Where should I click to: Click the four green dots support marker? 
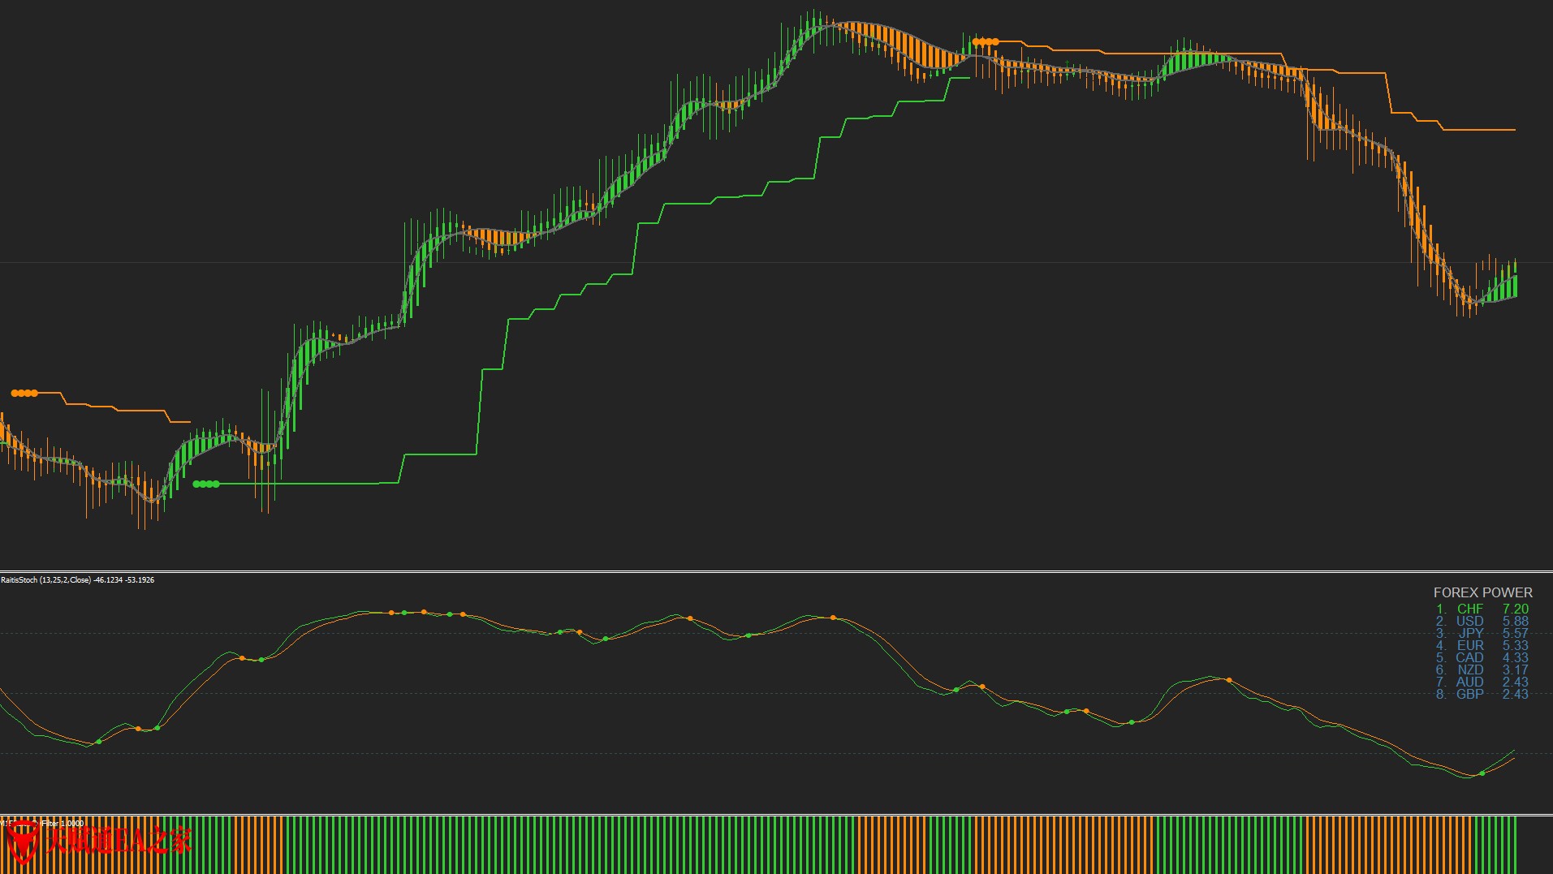point(206,484)
